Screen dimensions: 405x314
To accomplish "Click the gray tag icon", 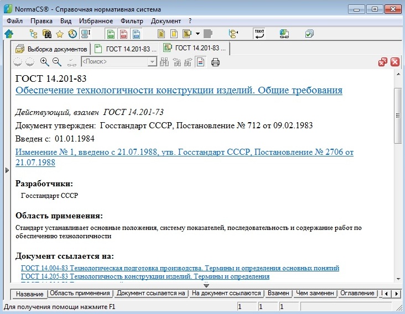I will [x=208, y=34].
